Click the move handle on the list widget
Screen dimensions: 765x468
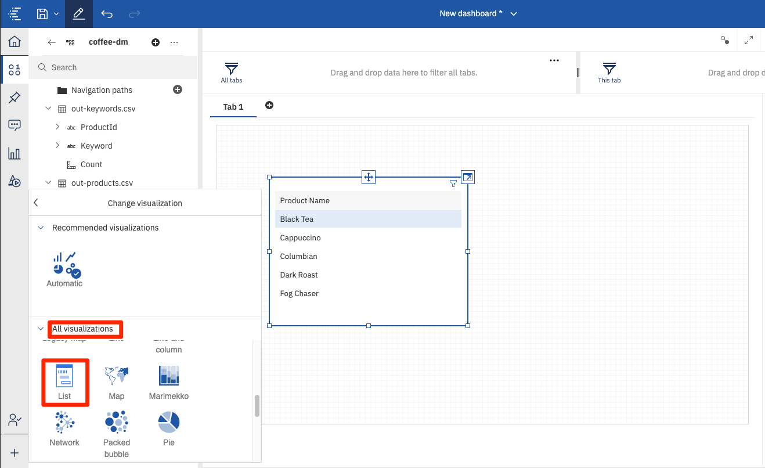tap(369, 177)
